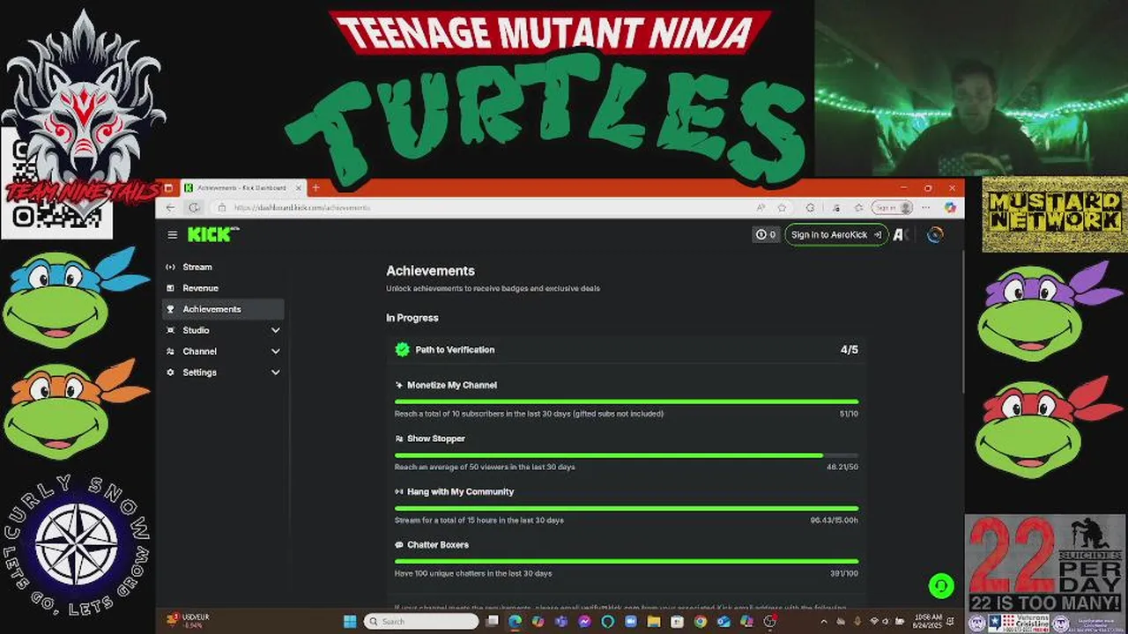Open the USD/EUR taskbar widget

click(x=188, y=621)
